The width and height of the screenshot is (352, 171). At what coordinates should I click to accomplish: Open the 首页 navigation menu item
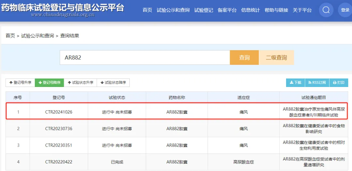(x=147, y=10)
